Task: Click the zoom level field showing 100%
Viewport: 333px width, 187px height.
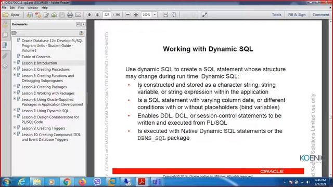Action: [x=147, y=15]
